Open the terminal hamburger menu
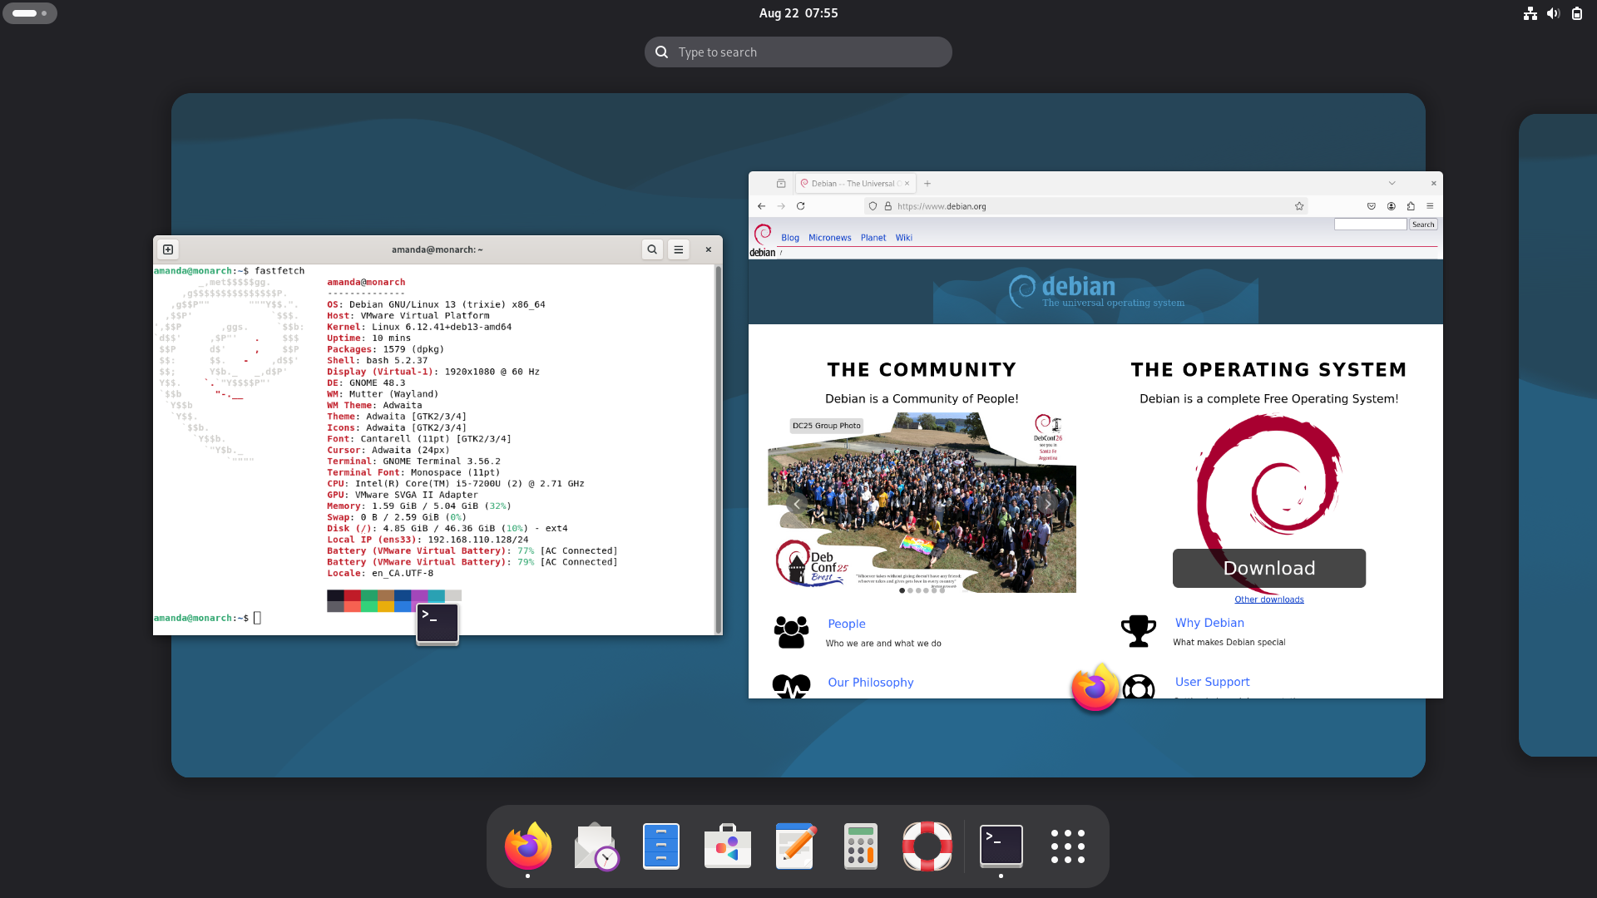 [x=679, y=249]
